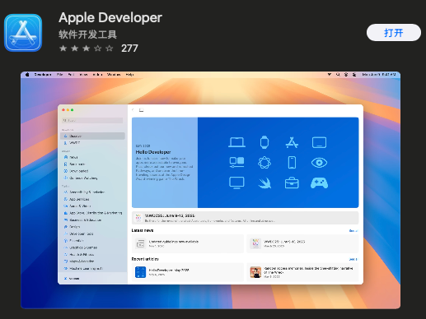This screenshot has width=426, height=319.
Task: Click the Apple Developer app title
Action: pyautogui.click(x=110, y=18)
